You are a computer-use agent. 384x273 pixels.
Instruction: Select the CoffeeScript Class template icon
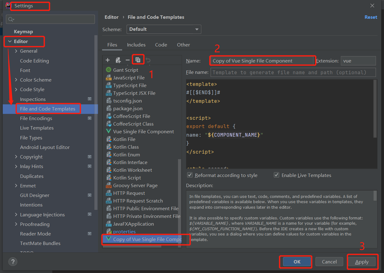pyautogui.click(x=108, y=124)
